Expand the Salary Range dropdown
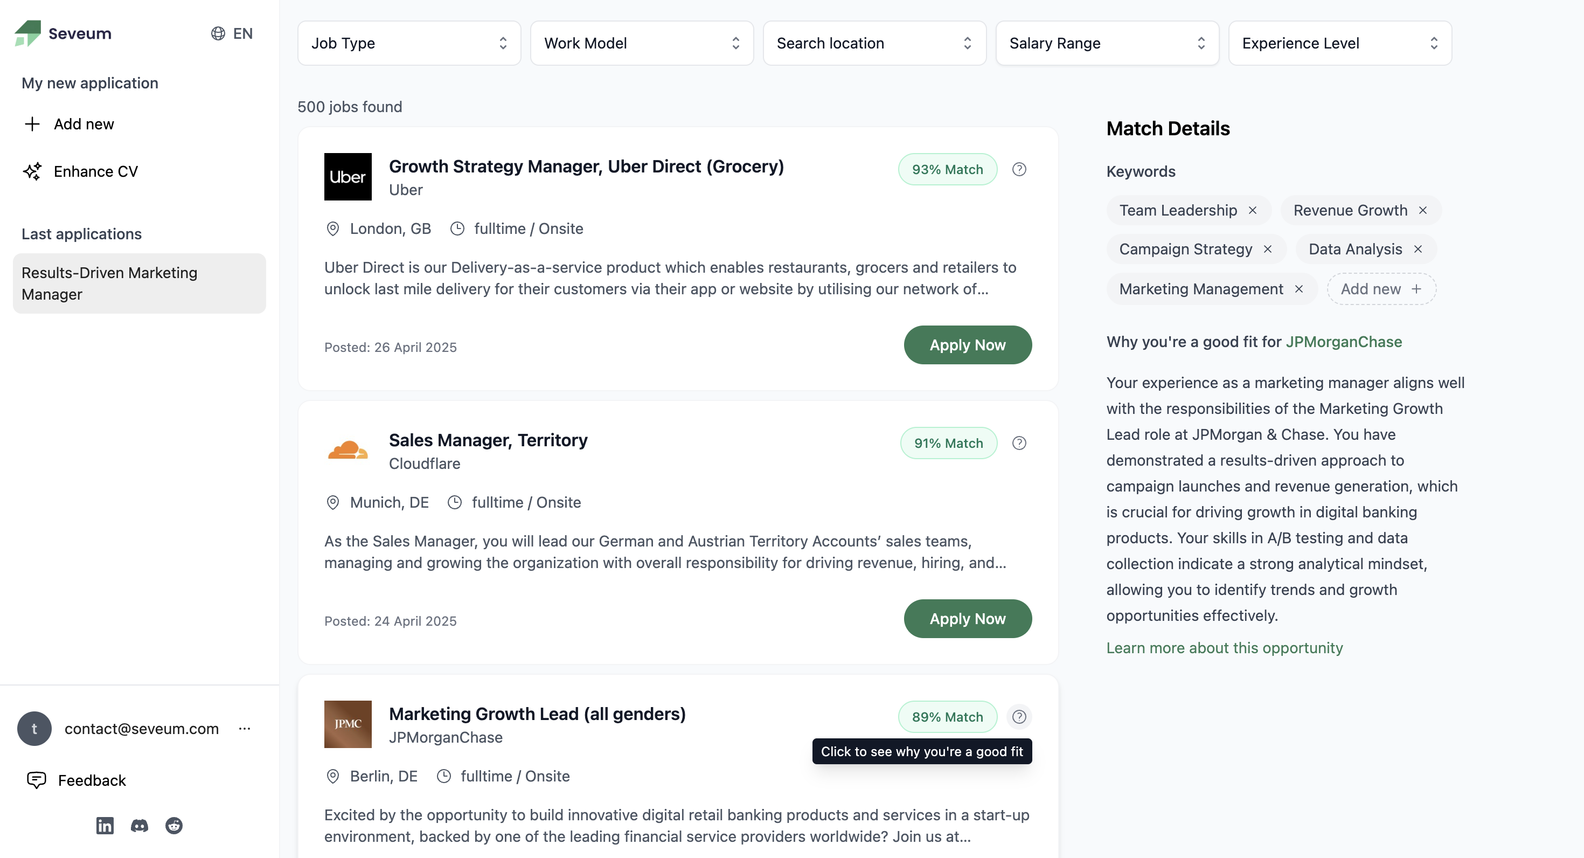Viewport: 1584px width, 858px height. click(1107, 43)
